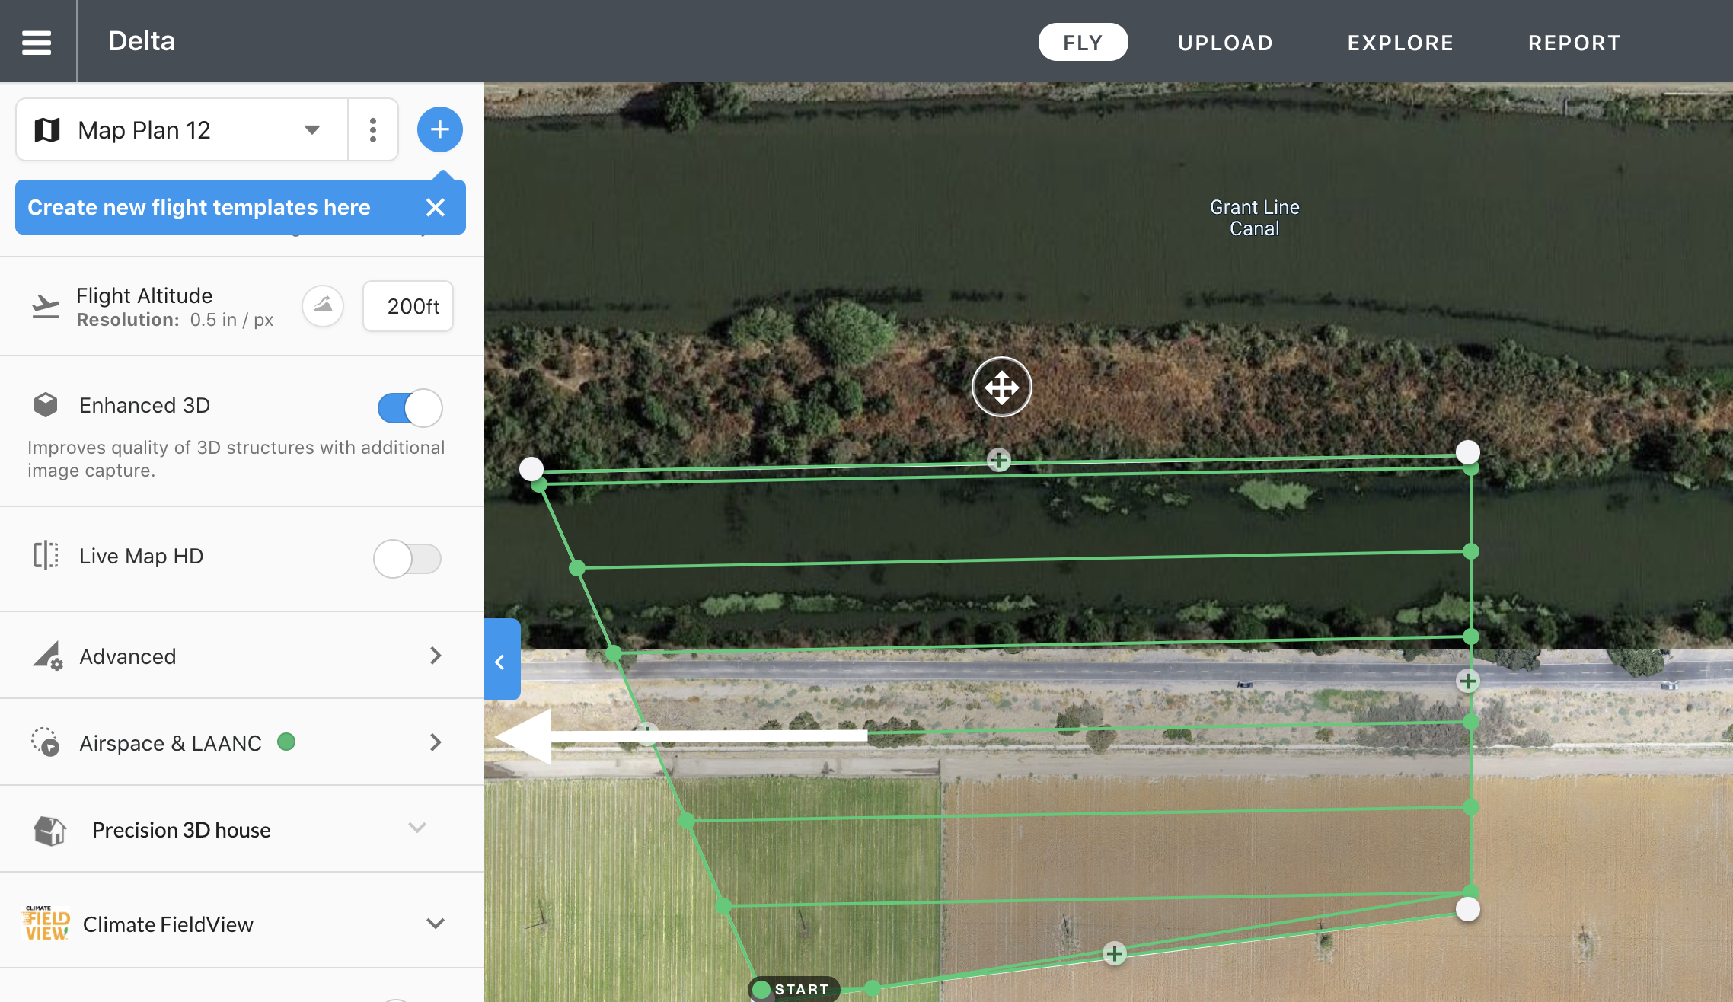
Task: Collapse the sidebar with blue arrow tab
Action: pyautogui.click(x=501, y=660)
